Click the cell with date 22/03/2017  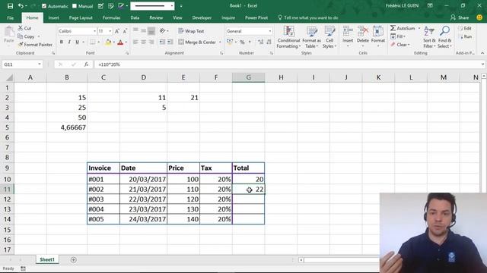pyautogui.click(x=144, y=199)
